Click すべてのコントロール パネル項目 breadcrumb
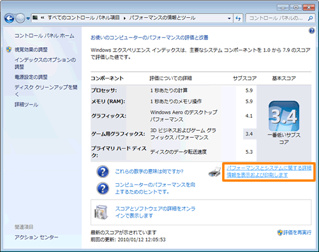 click(84, 18)
